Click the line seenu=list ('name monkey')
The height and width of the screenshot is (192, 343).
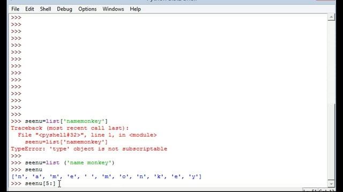[70, 163]
